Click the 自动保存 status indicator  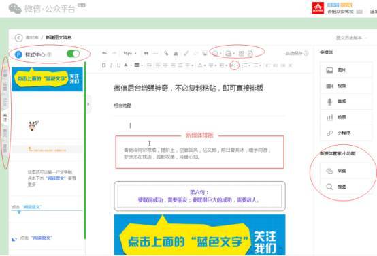click(x=297, y=53)
